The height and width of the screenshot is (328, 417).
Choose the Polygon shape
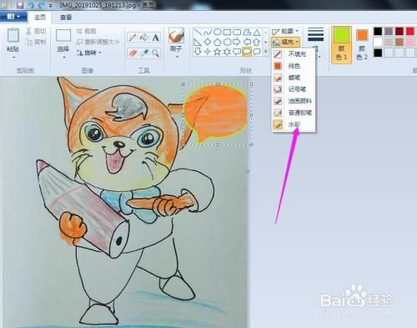coord(247,33)
